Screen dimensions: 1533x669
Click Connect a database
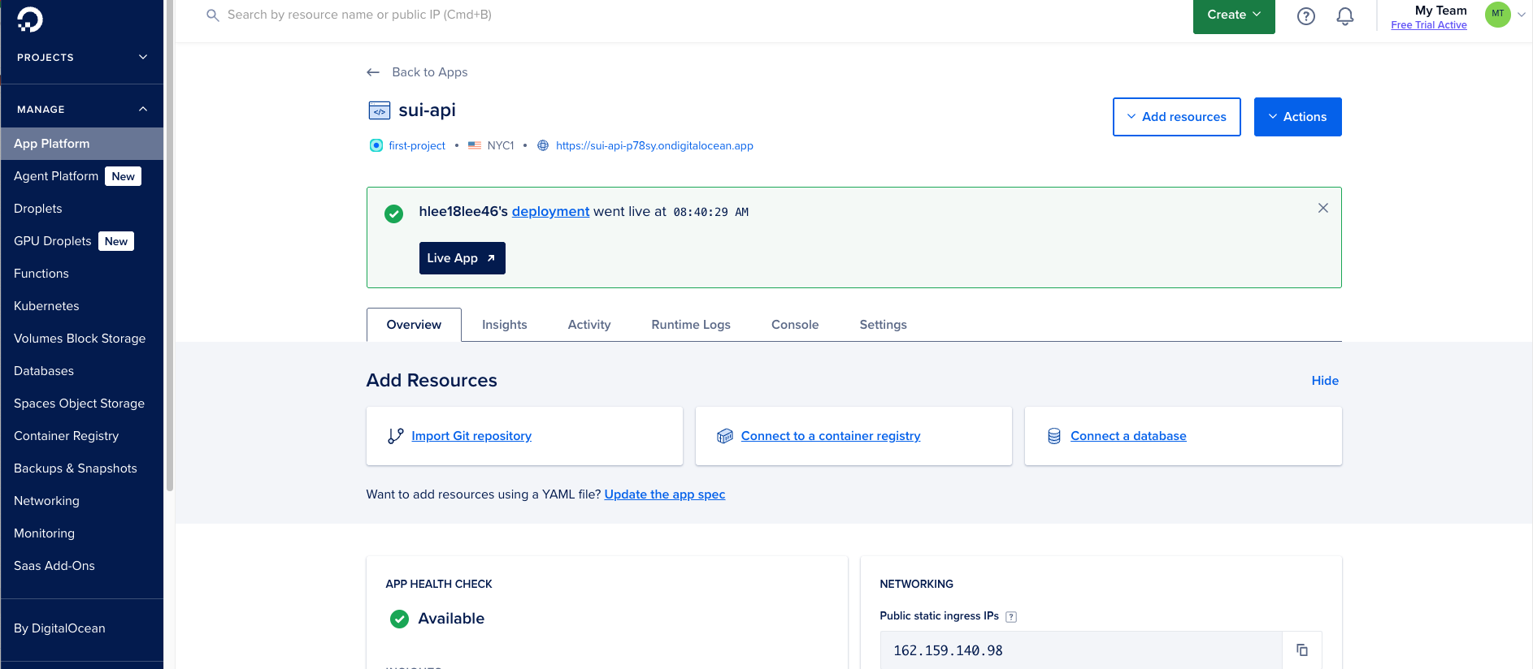pos(1128,436)
